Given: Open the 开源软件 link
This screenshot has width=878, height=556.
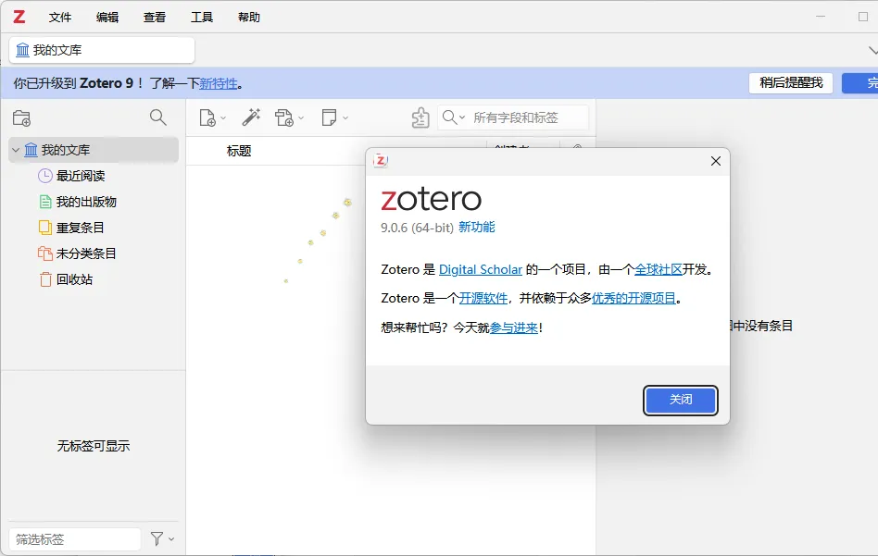Looking at the screenshot, I should [x=483, y=298].
